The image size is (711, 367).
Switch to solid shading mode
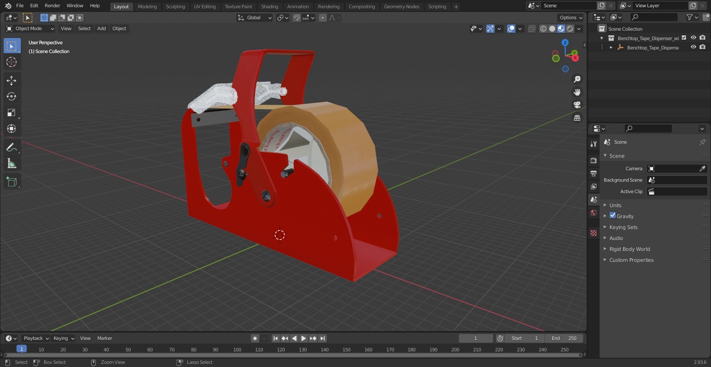552,29
